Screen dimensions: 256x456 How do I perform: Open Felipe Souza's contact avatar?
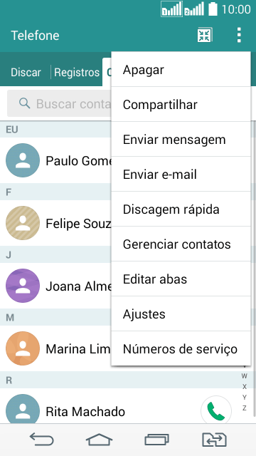pos(23,223)
